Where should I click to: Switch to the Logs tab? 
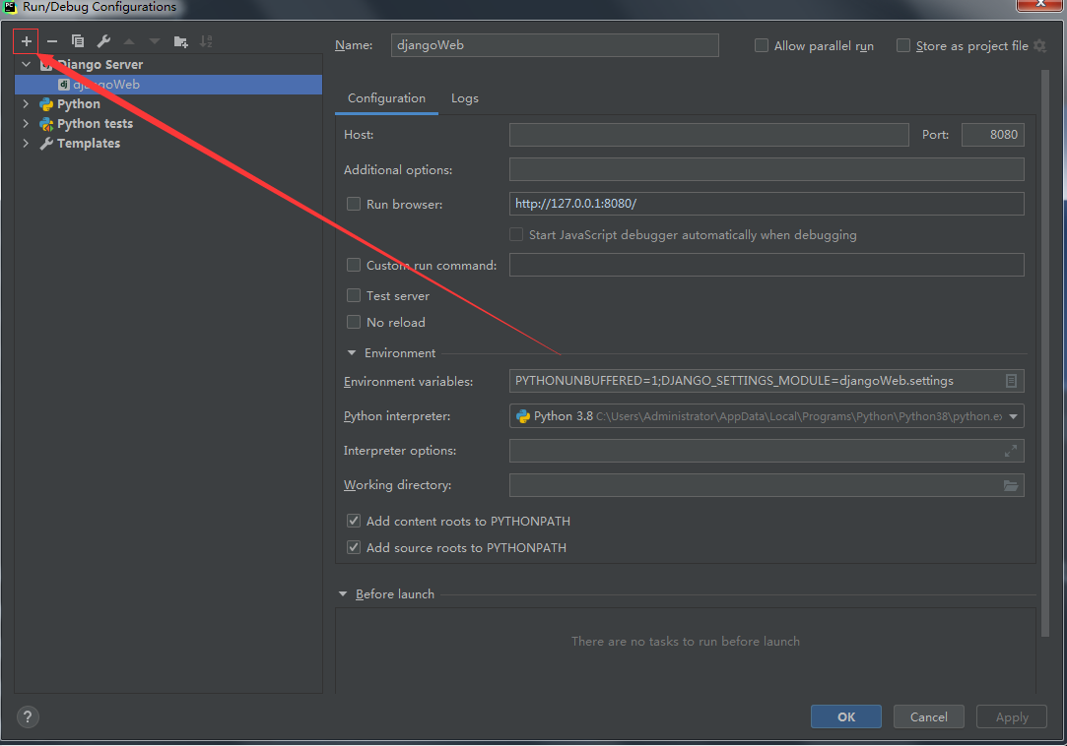(x=465, y=98)
